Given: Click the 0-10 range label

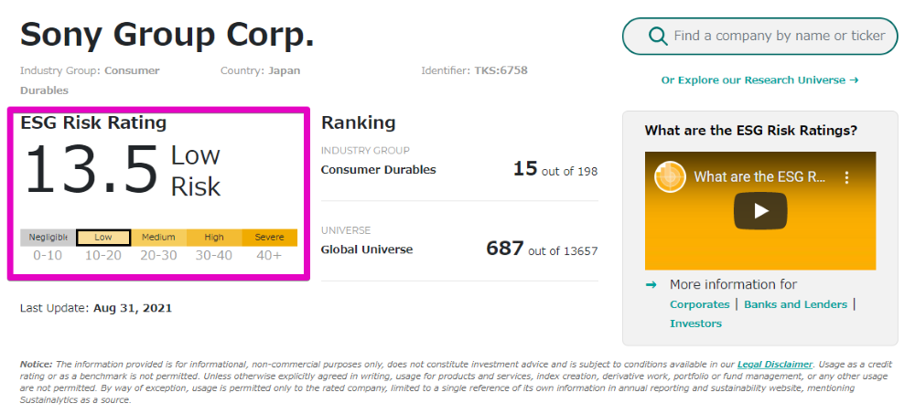Looking at the screenshot, I should 48,255.
